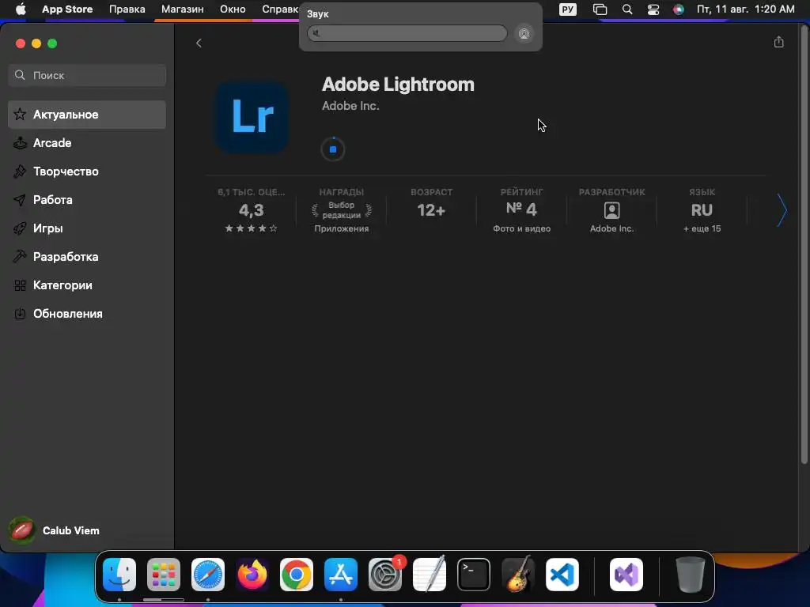
Task: Launch Safari from the Dock
Action: point(208,575)
